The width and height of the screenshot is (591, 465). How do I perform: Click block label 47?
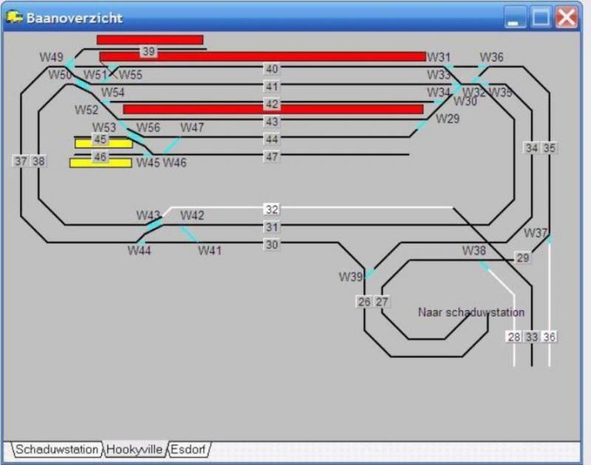(x=272, y=156)
